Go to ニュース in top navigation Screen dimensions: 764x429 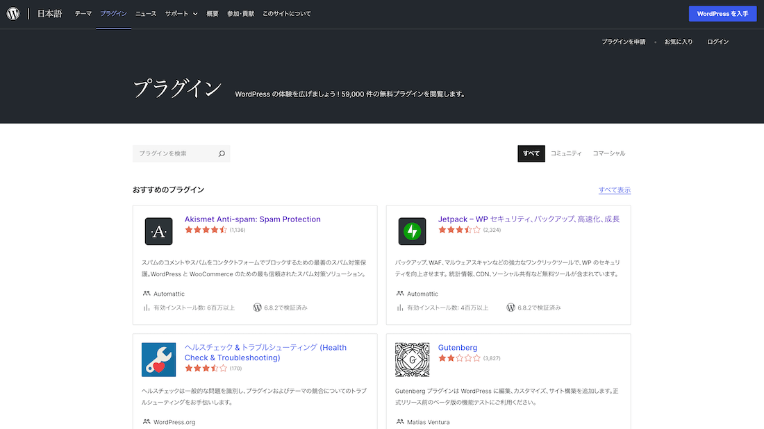[146, 14]
